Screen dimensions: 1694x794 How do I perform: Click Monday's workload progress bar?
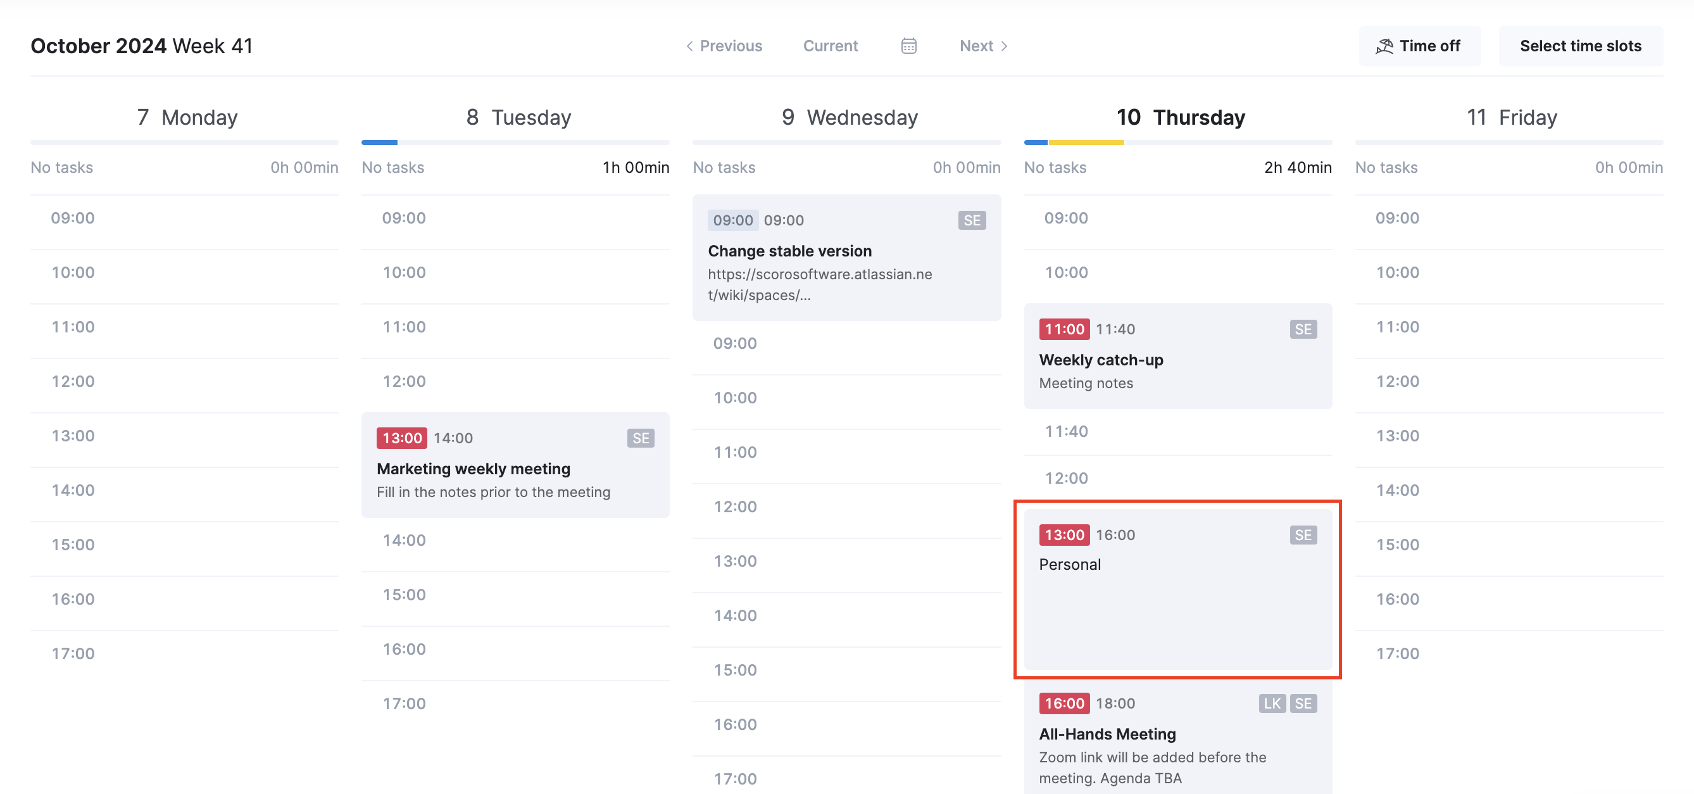[x=184, y=142]
